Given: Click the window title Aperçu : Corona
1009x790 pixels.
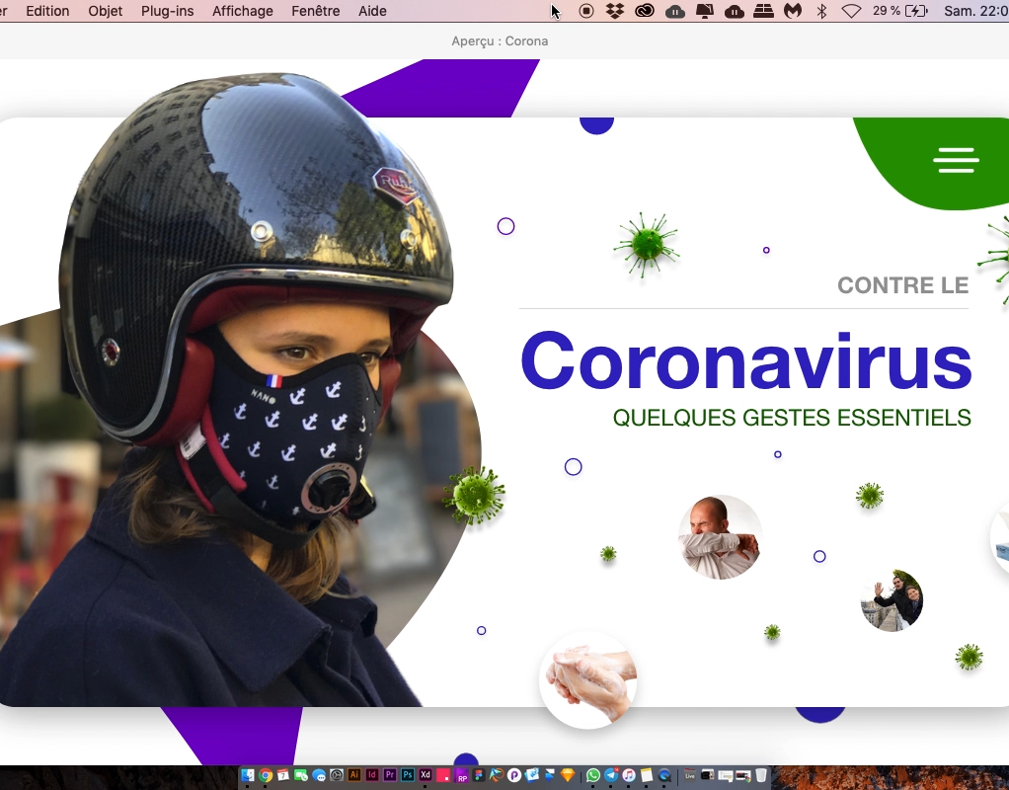Looking at the screenshot, I should point(500,41).
